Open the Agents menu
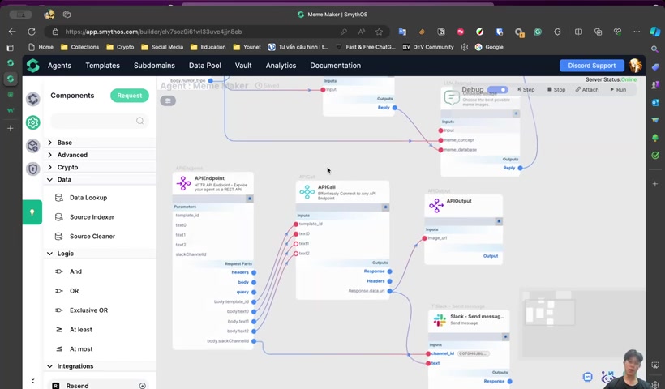665x389 pixels. (59, 66)
